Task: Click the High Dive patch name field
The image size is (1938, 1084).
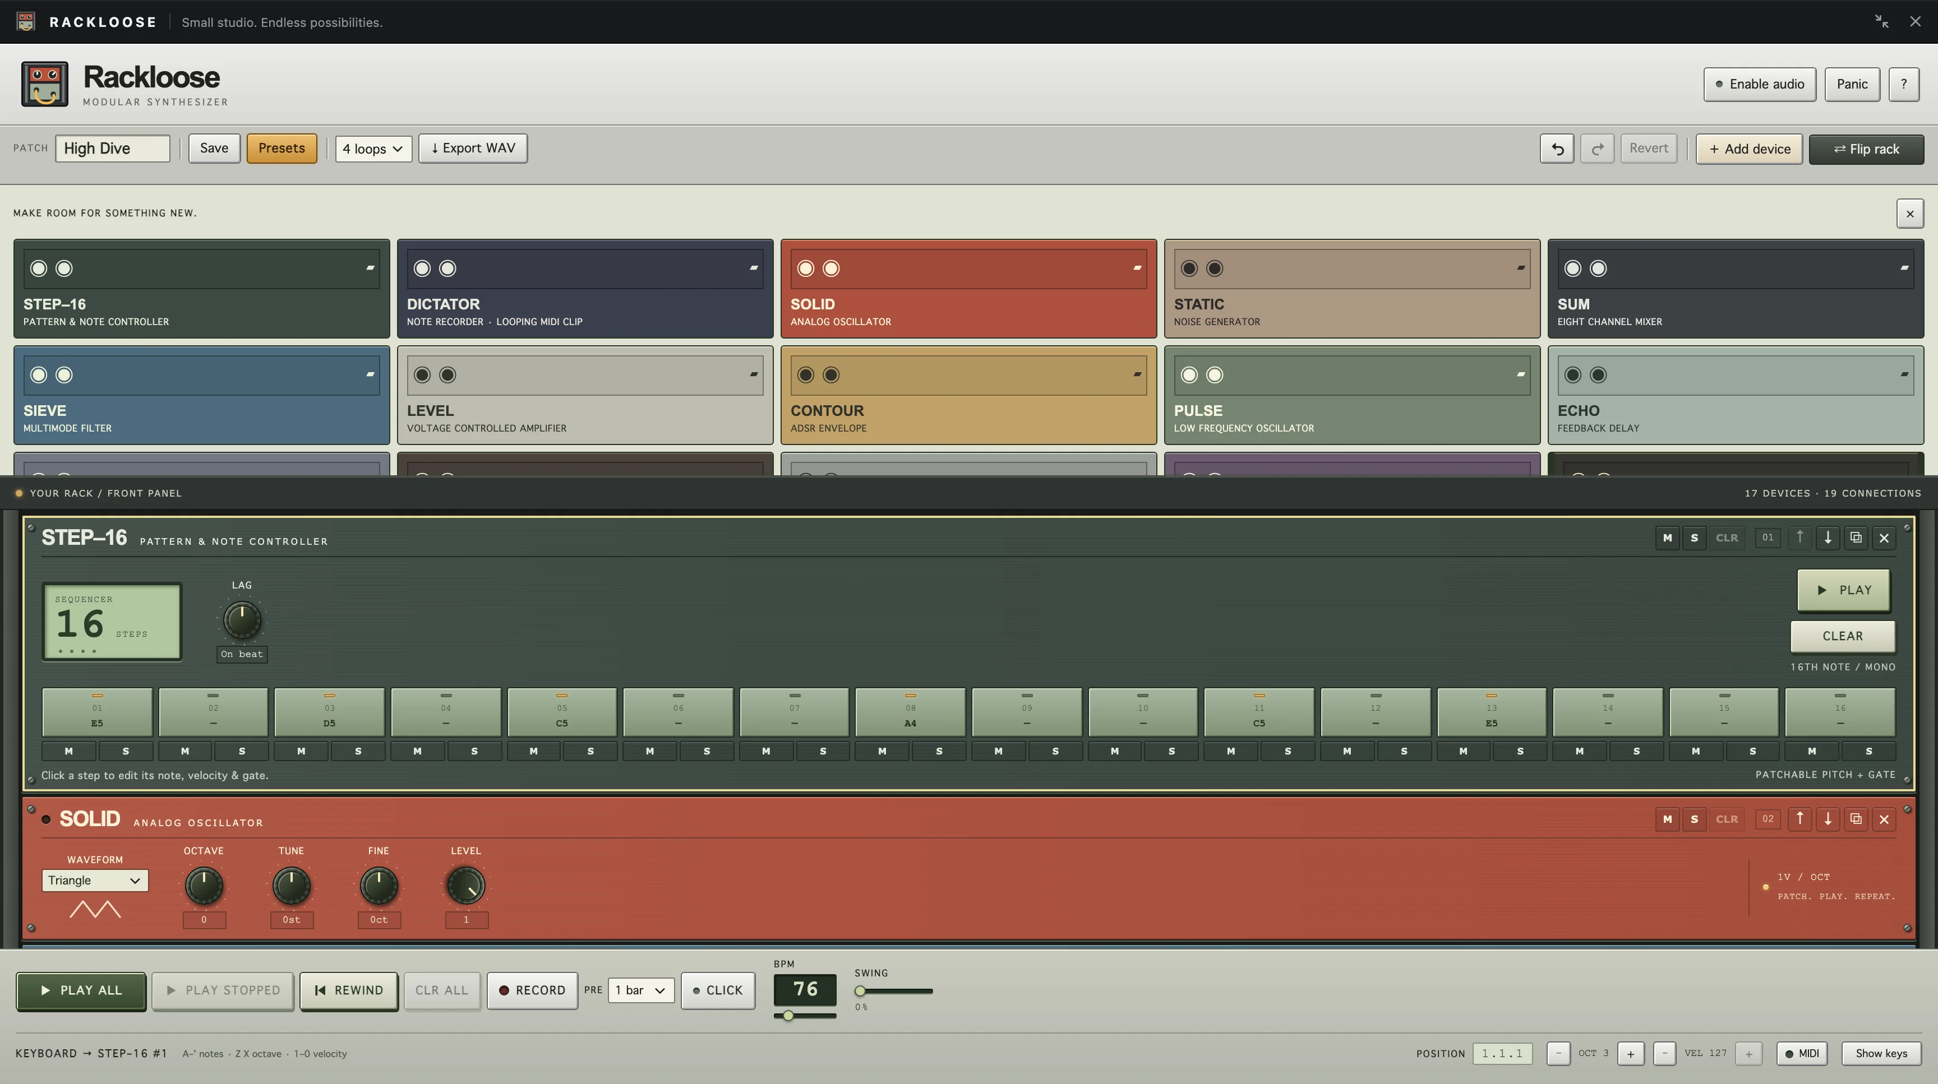Action: click(x=112, y=149)
